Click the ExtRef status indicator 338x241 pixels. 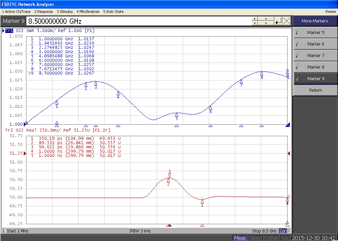[270, 238]
